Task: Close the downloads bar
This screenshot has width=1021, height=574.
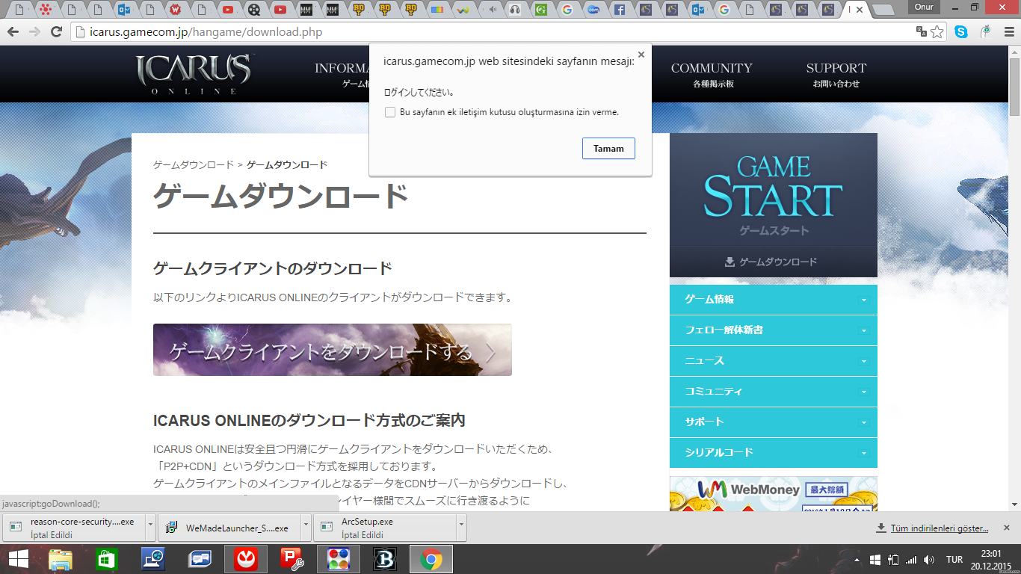Action: 1006,528
